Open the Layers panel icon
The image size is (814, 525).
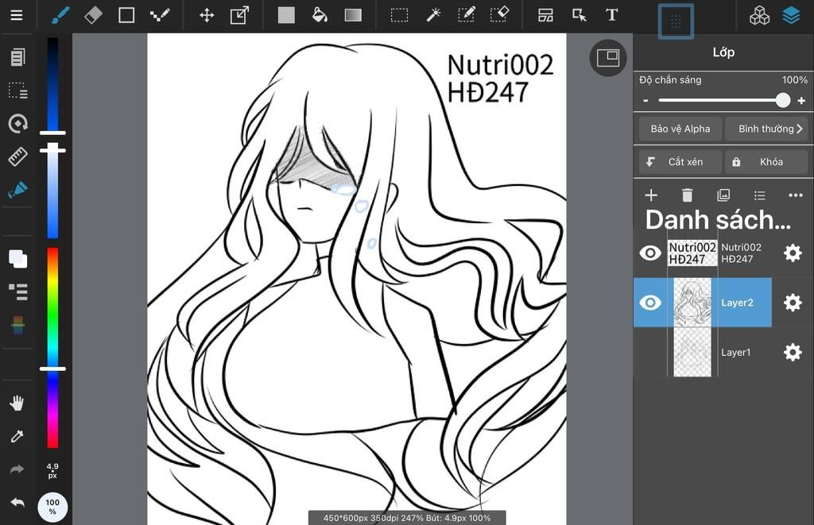click(791, 16)
